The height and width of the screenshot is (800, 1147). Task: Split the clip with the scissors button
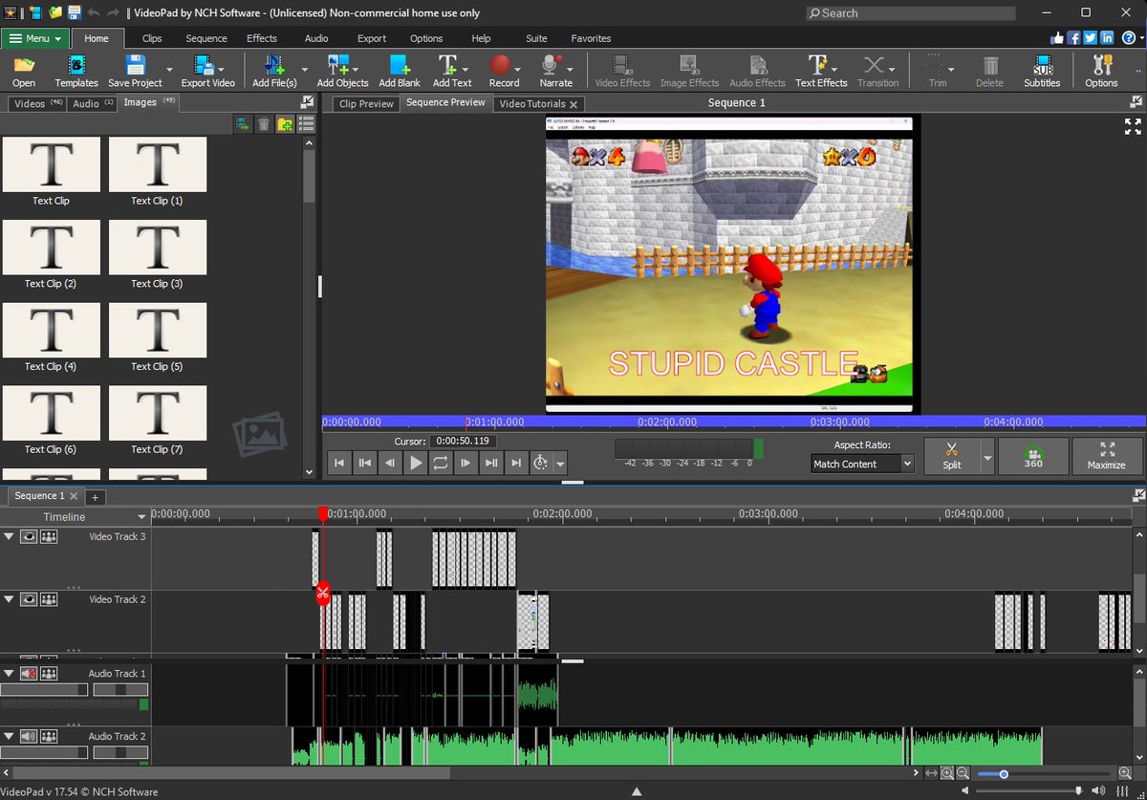tap(951, 456)
